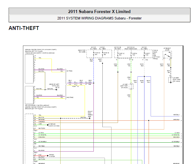Click the WHT/BLK label at diagram's right edge

pyautogui.click(x=176, y=146)
